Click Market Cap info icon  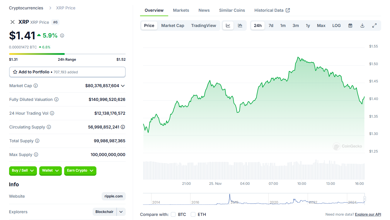click(x=36, y=86)
